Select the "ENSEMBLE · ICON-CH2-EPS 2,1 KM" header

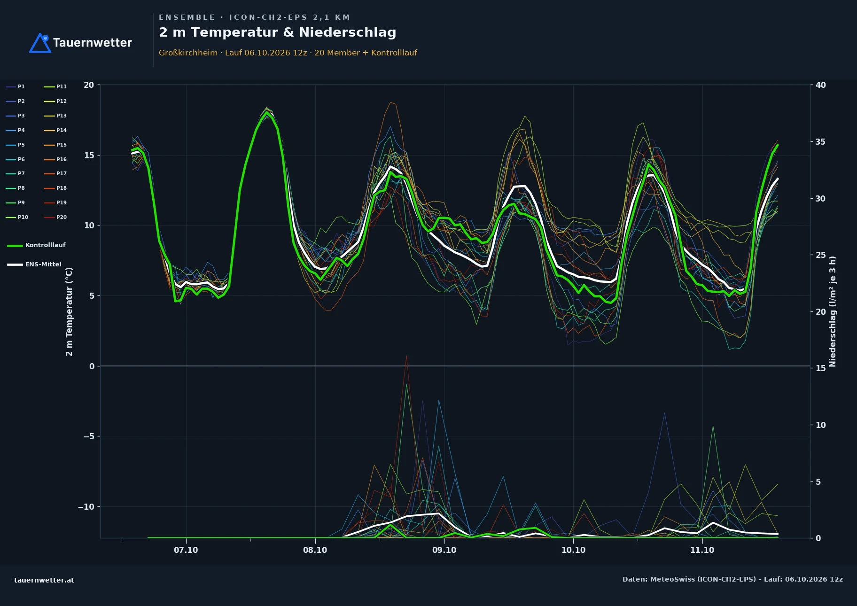point(255,17)
